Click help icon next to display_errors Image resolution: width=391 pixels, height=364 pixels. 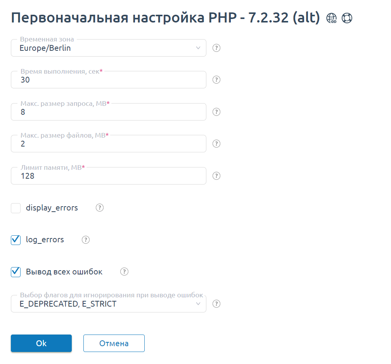(x=100, y=208)
